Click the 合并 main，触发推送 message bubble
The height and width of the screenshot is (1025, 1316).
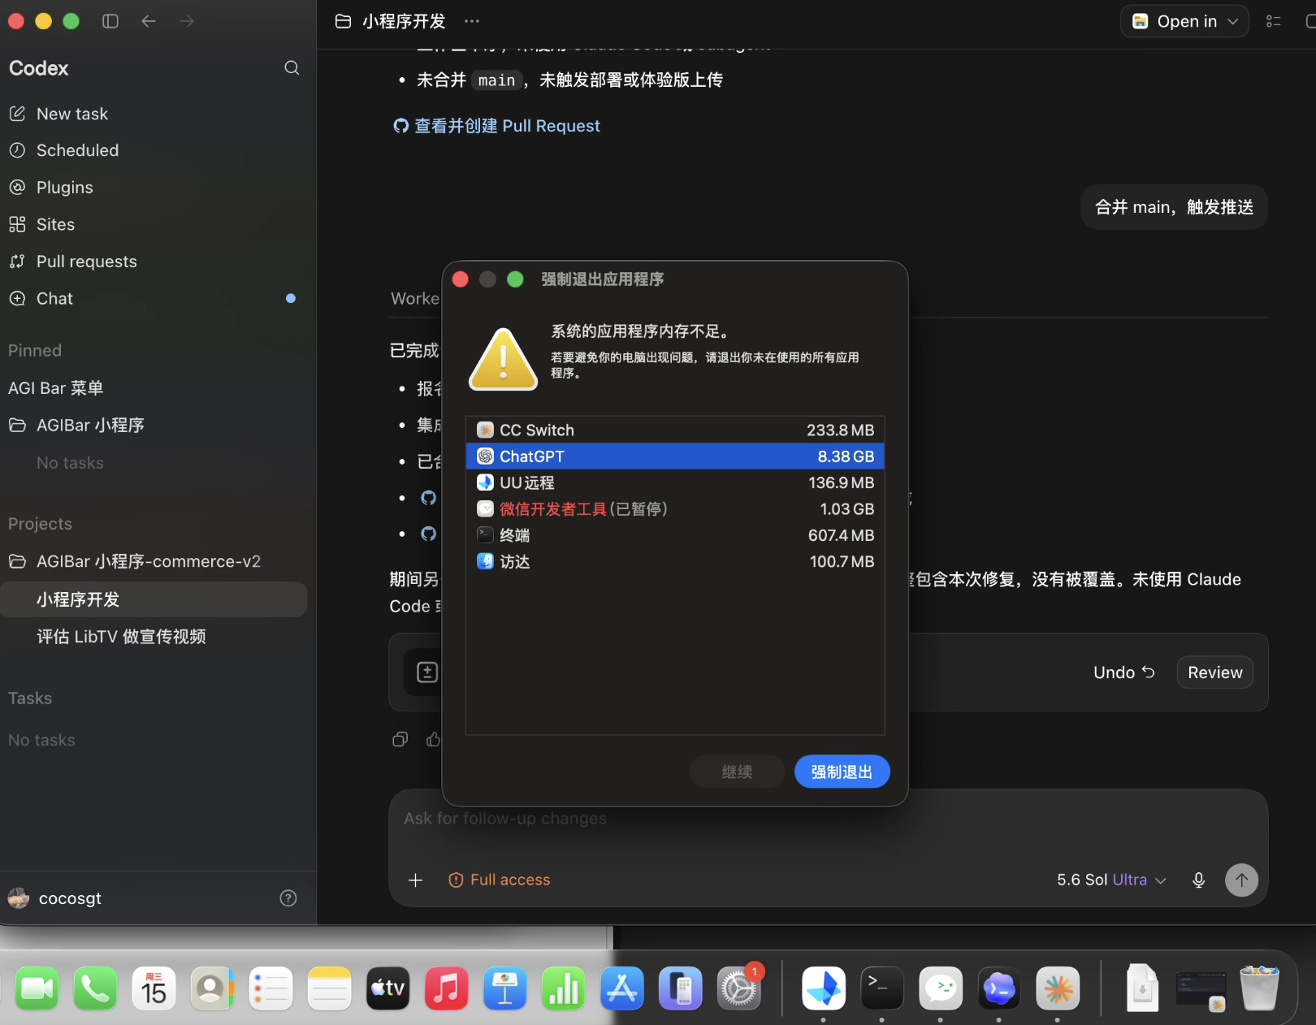click(1174, 207)
